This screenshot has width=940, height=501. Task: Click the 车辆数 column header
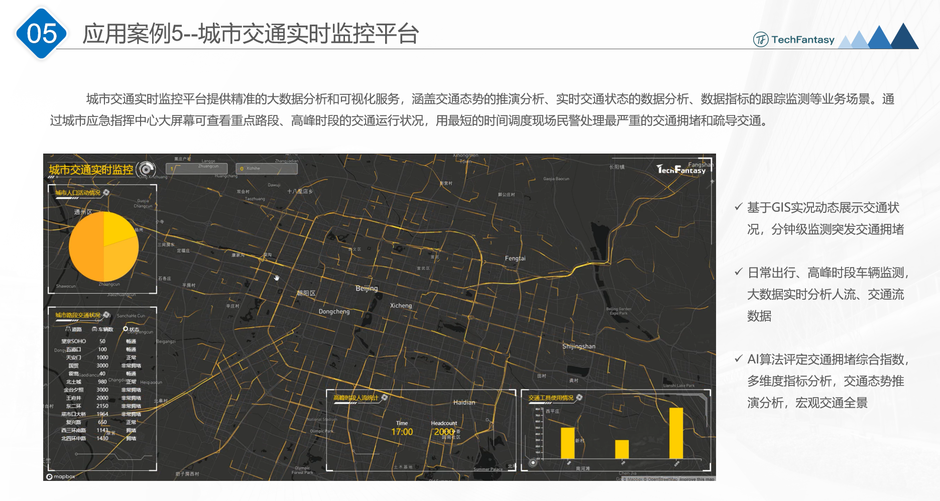point(106,329)
